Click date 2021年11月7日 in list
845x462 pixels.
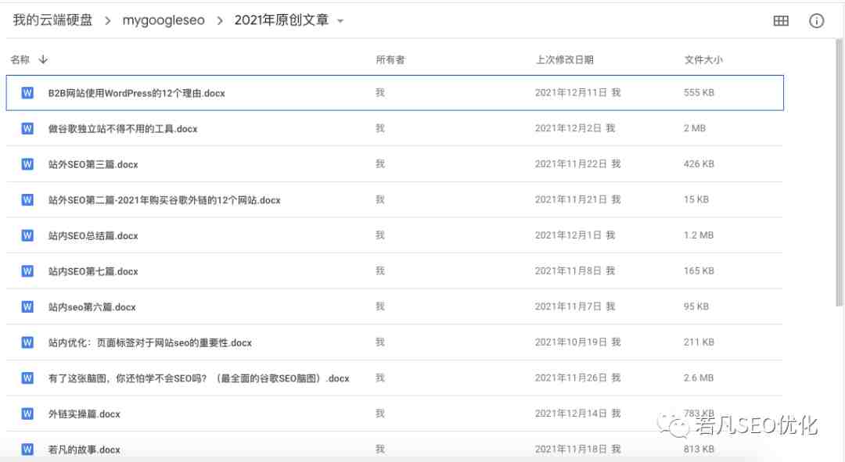tap(567, 306)
